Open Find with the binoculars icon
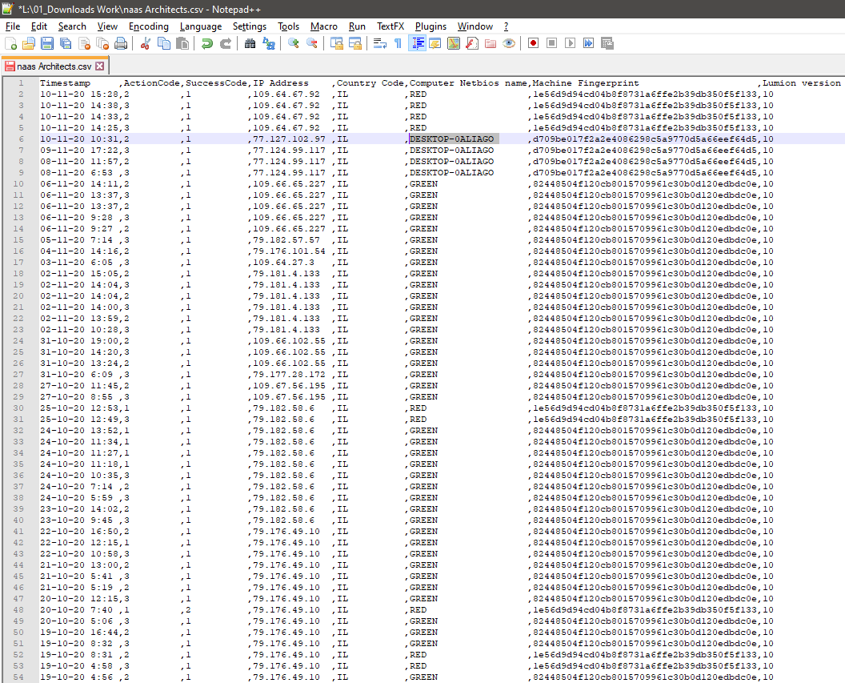Viewport: 845px width, 683px height. point(250,43)
